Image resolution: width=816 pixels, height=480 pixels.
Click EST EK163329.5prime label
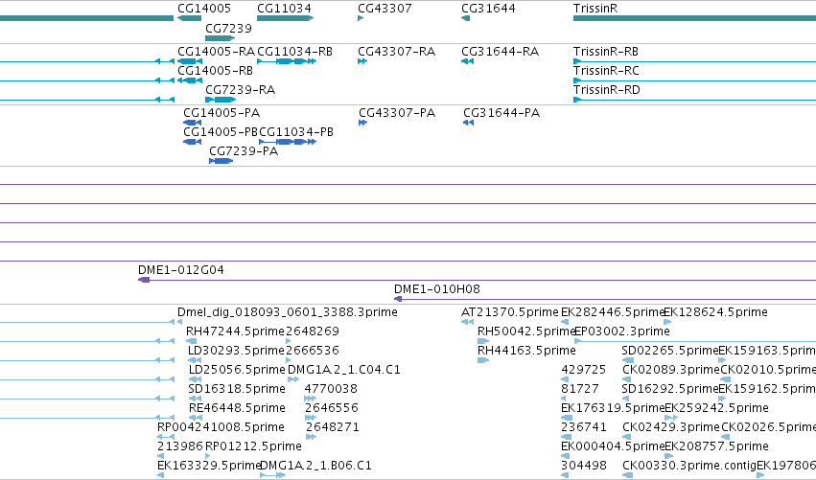209,466
